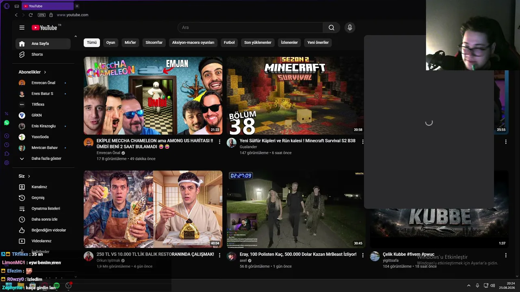The height and width of the screenshot is (292, 520).
Task: Open Videolarınız in the sidebar
Action: coord(43,241)
